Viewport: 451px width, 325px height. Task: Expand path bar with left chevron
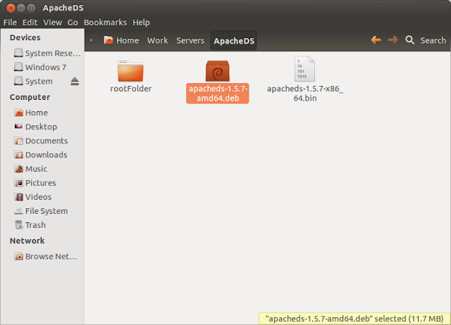[91, 40]
